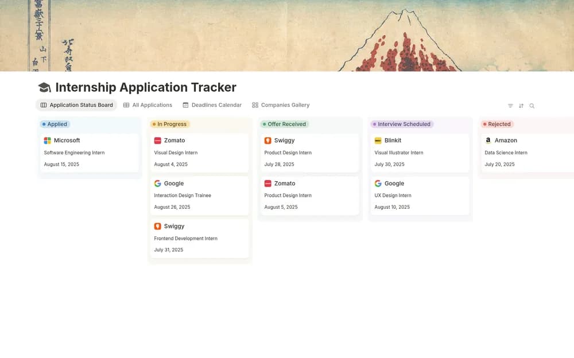Click the Applied status tag
Screen dimensions: 574x358
(55, 124)
